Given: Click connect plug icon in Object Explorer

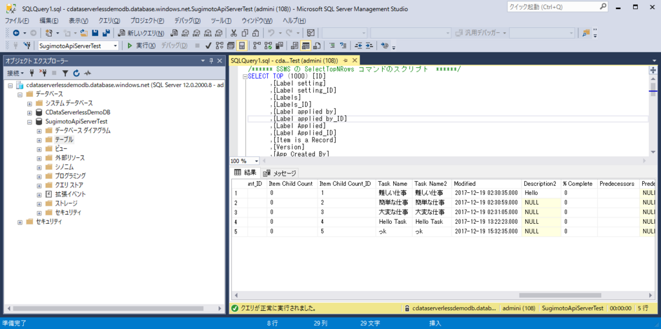Looking at the screenshot, I should [32, 73].
